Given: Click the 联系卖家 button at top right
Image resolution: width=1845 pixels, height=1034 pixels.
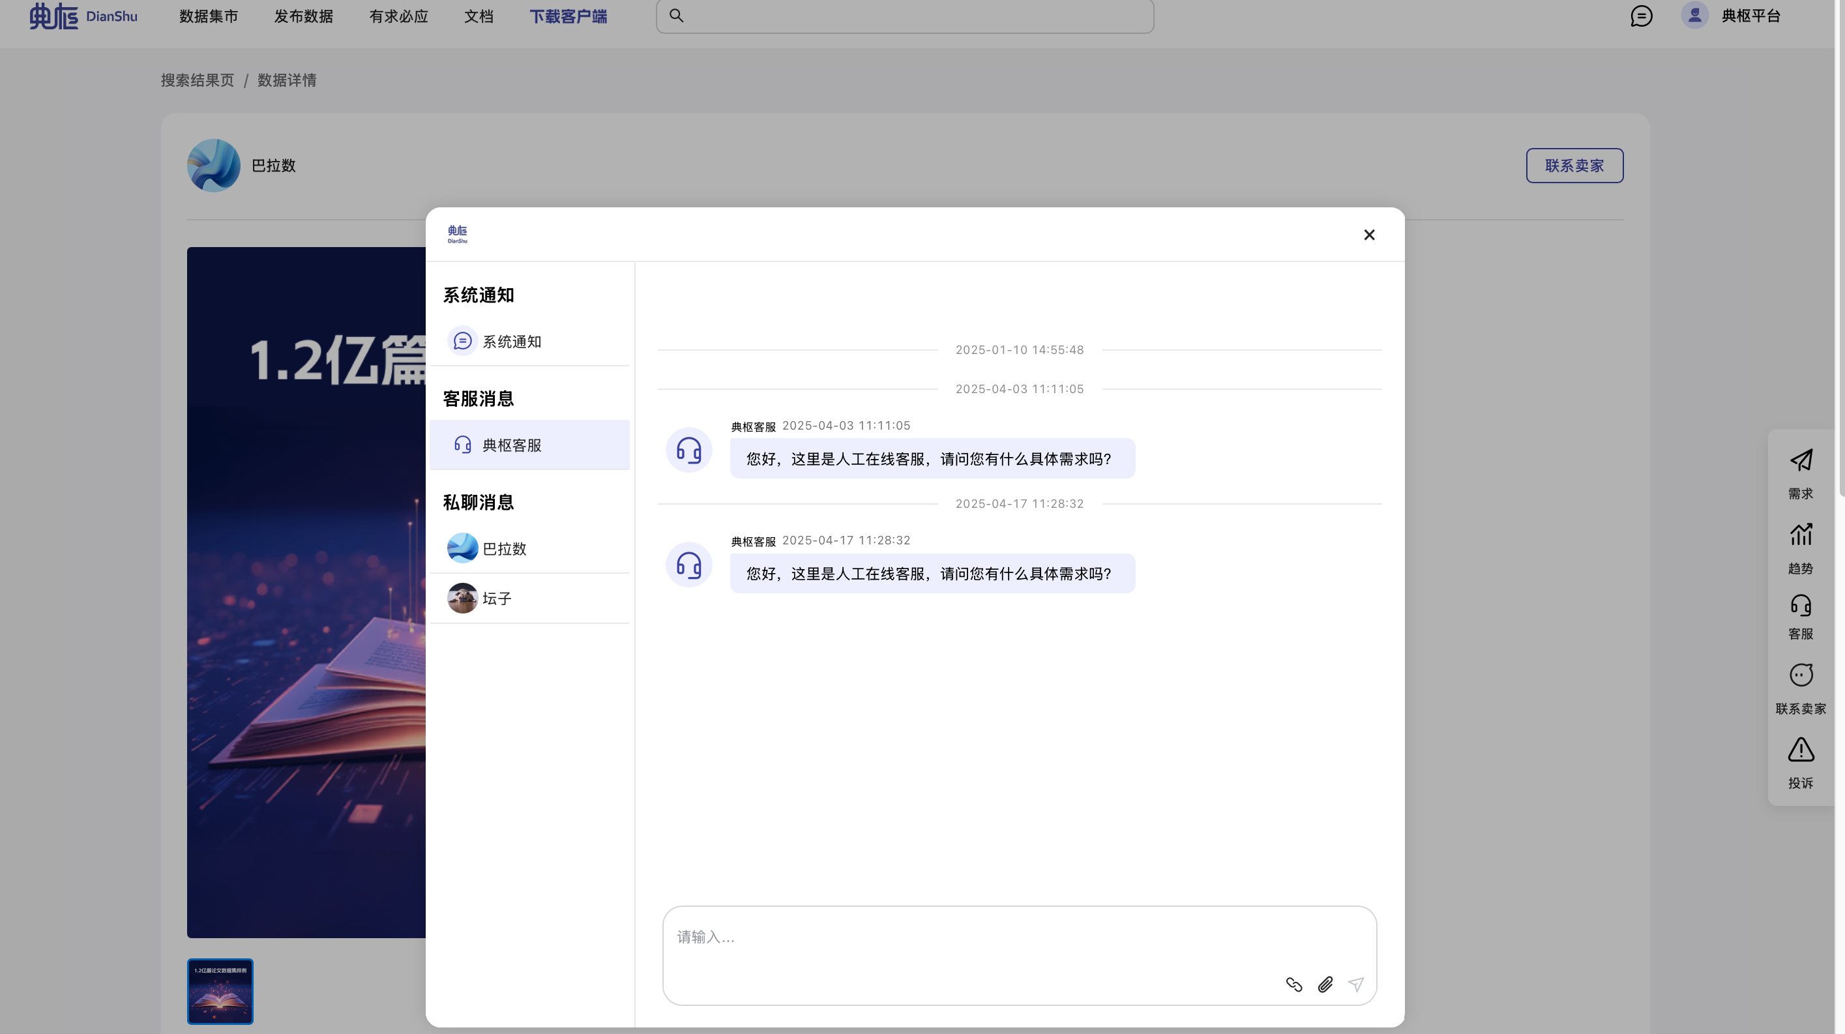Looking at the screenshot, I should (1574, 166).
